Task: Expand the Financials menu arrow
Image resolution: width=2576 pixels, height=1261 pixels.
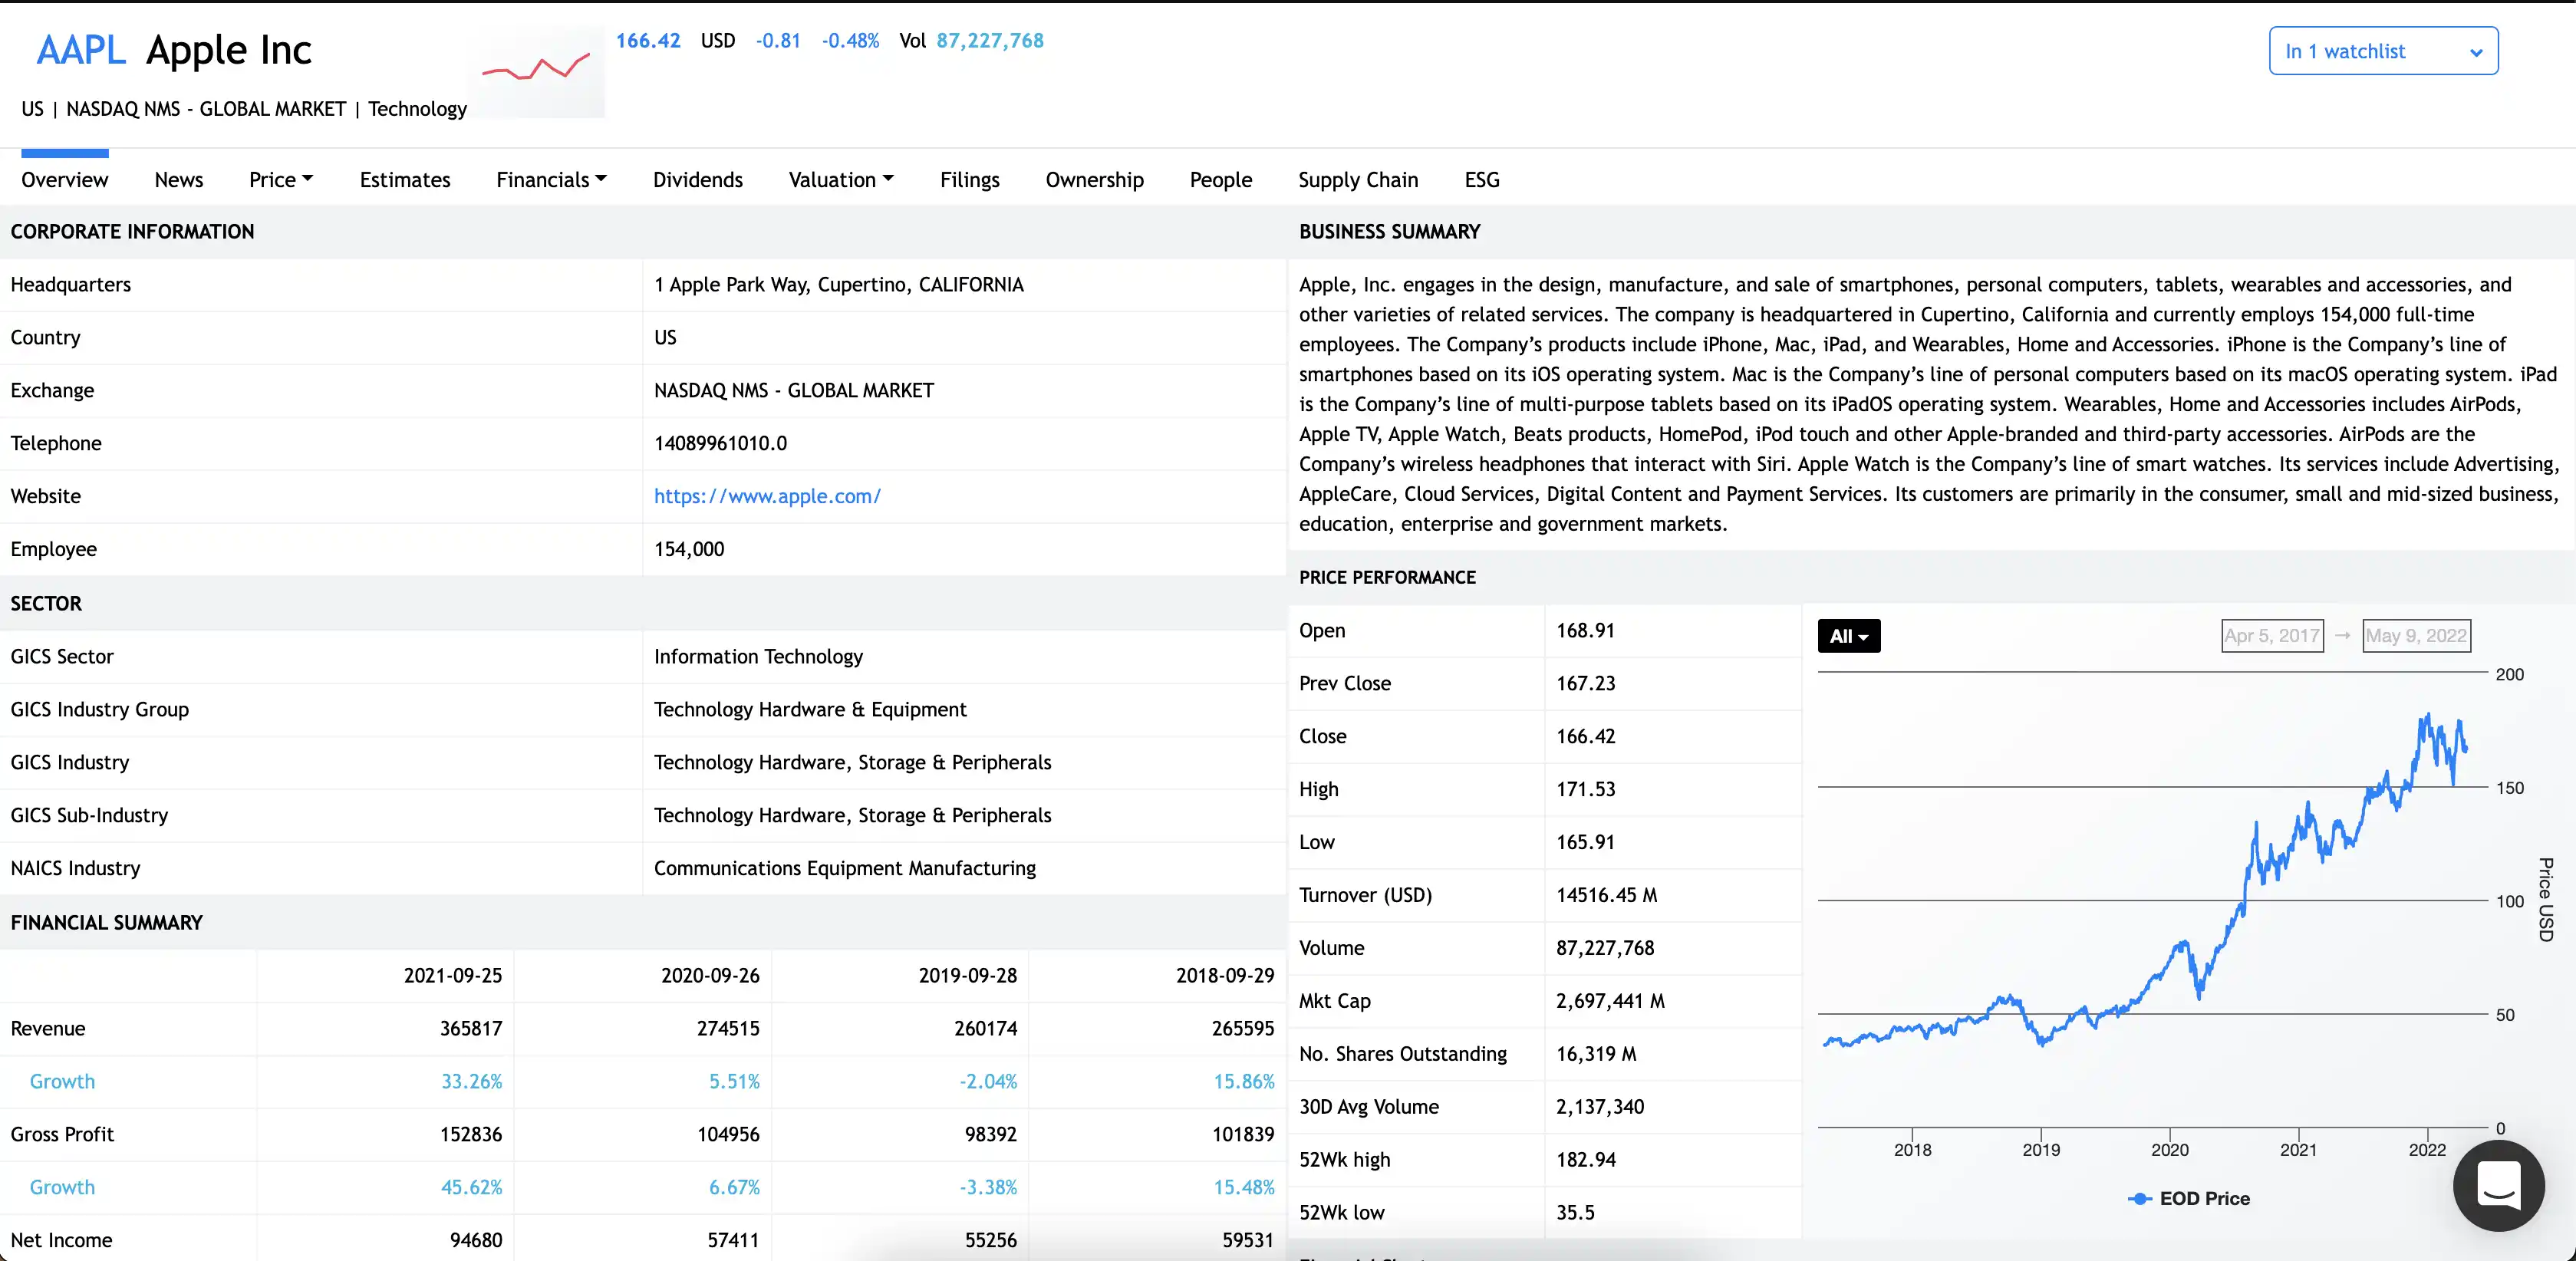Action: (x=601, y=179)
